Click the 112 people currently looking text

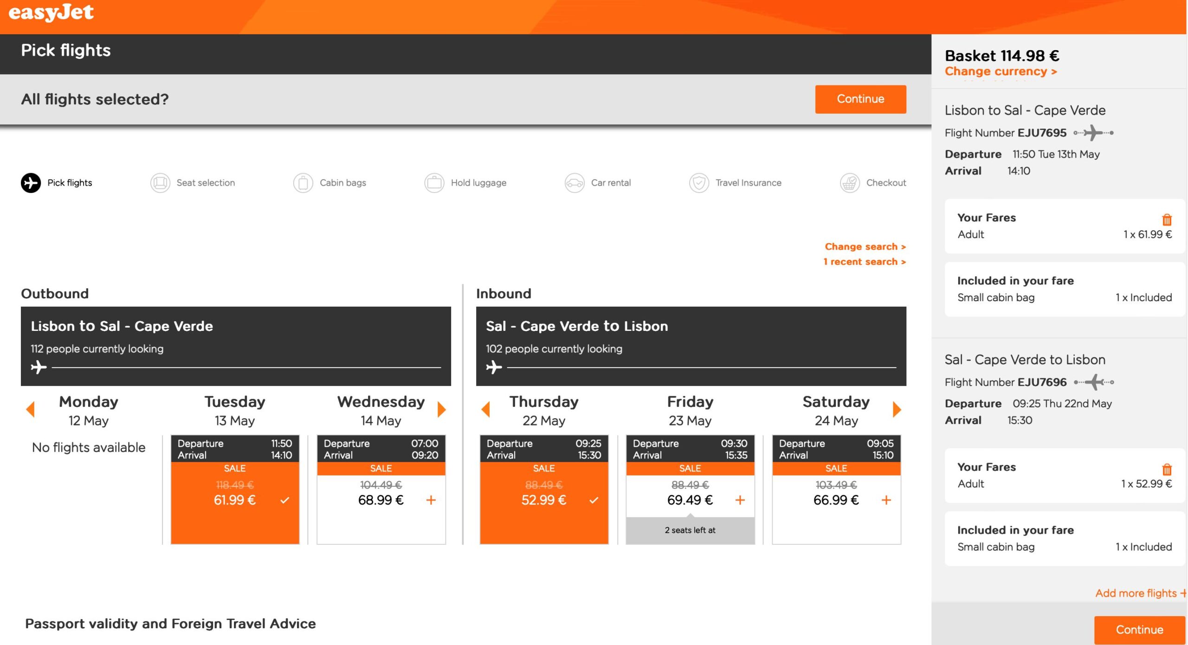[x=97, y=349]
